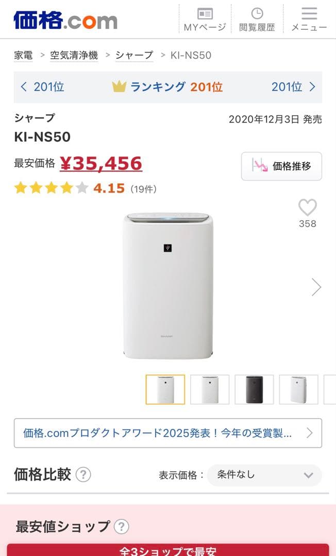Open the 表示価格 条件なし dropdown
This screenshot has height=556, width=336.
tap(264, 475)
